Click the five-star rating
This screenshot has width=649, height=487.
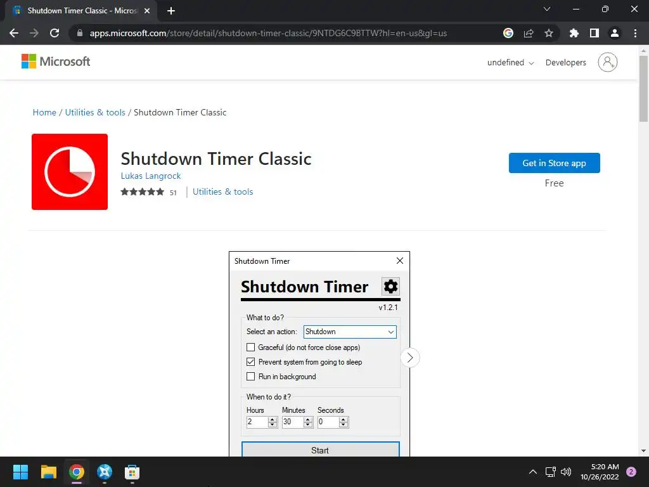tap(143, 192)
